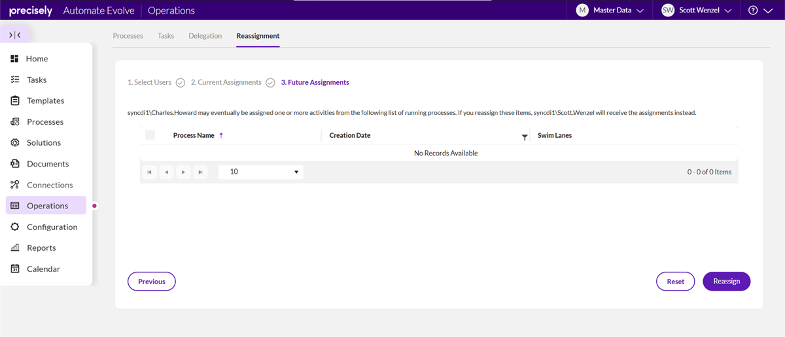Click the Processes sidebar icon
Screen dimensions: 785x337
pos(14,121)
